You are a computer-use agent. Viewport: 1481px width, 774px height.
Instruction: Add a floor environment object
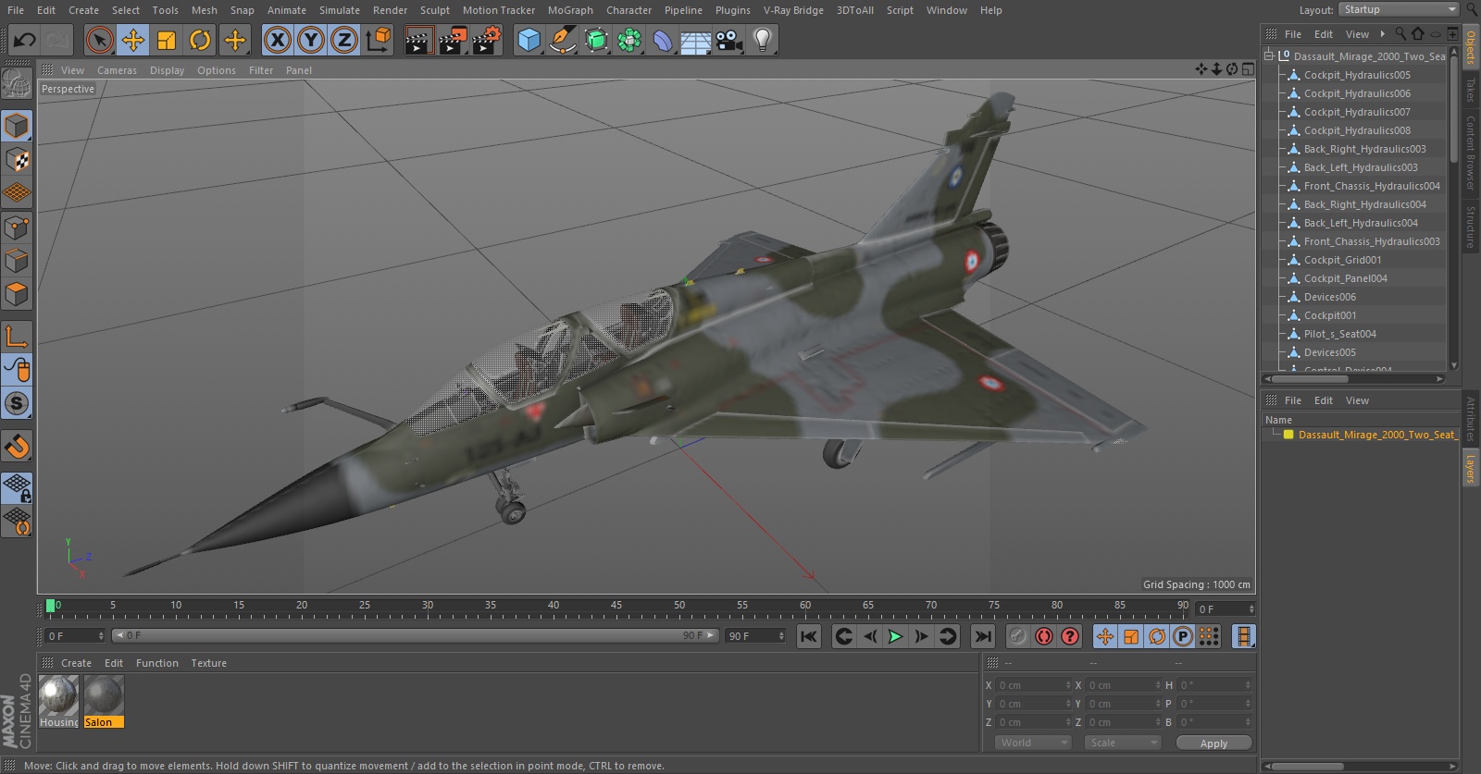pos(696,40)
